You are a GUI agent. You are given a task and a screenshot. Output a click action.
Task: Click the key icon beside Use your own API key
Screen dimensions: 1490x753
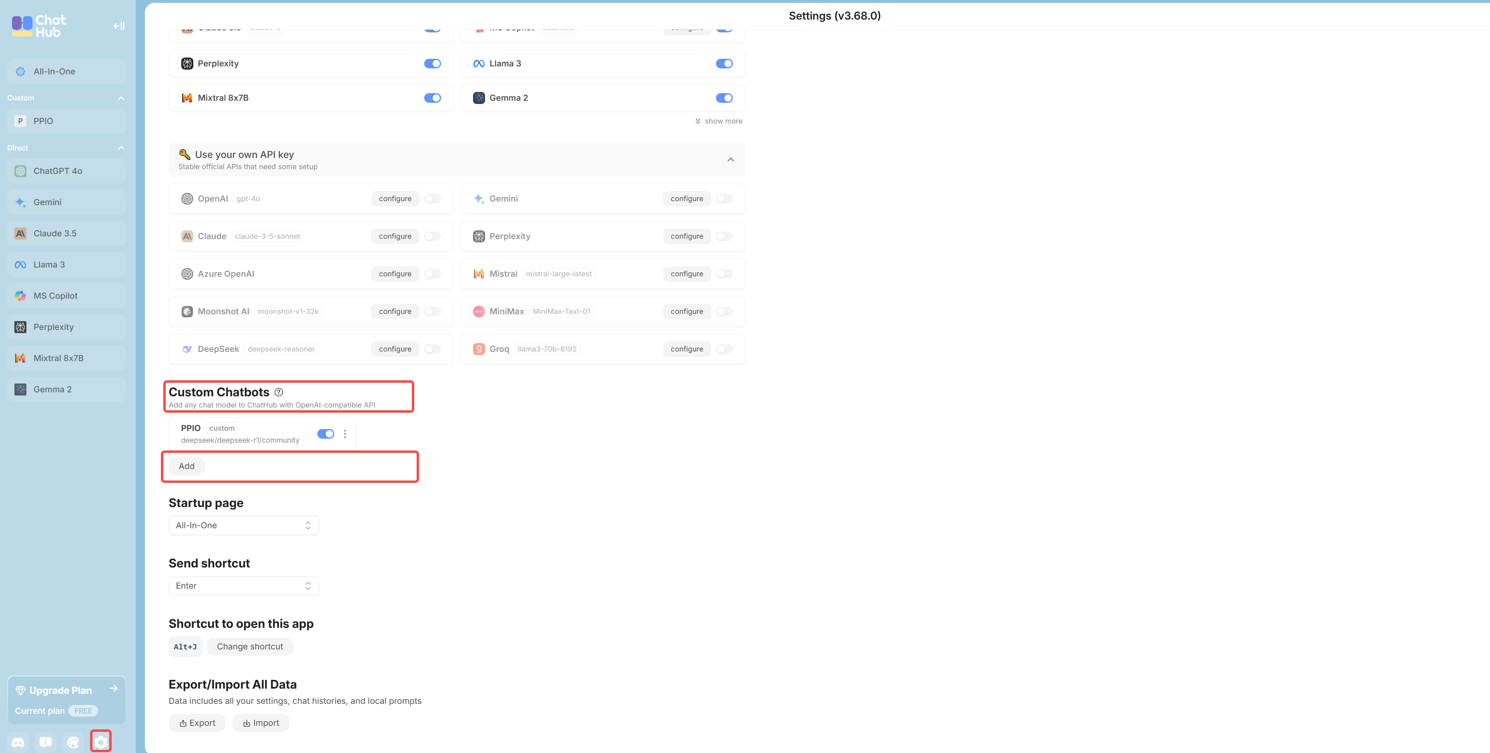tap(184, 154)
